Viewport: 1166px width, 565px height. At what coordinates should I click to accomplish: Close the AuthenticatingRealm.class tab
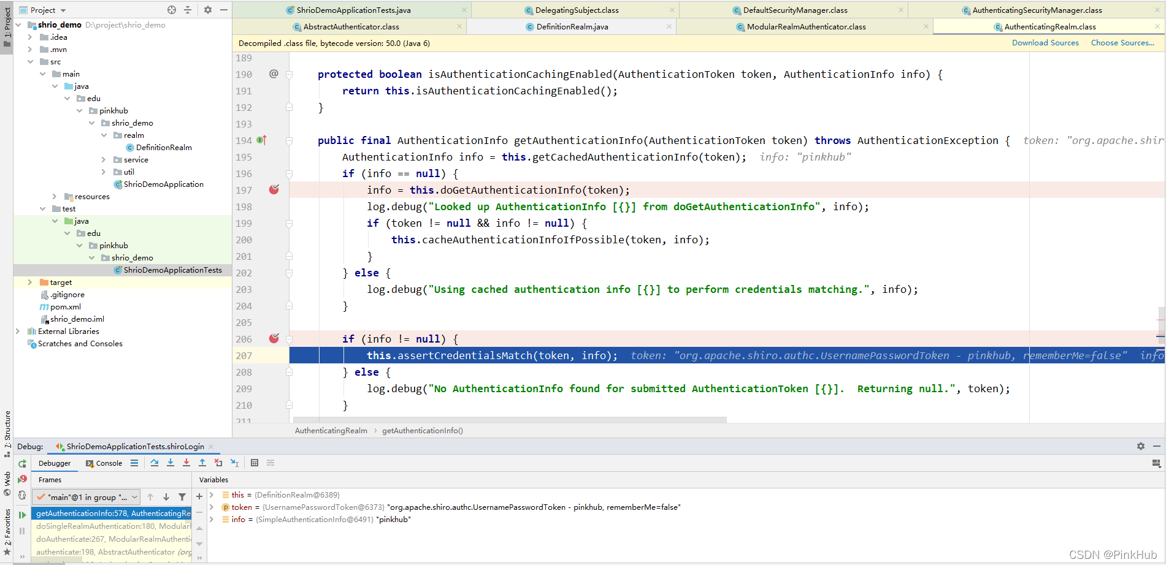1157,26
